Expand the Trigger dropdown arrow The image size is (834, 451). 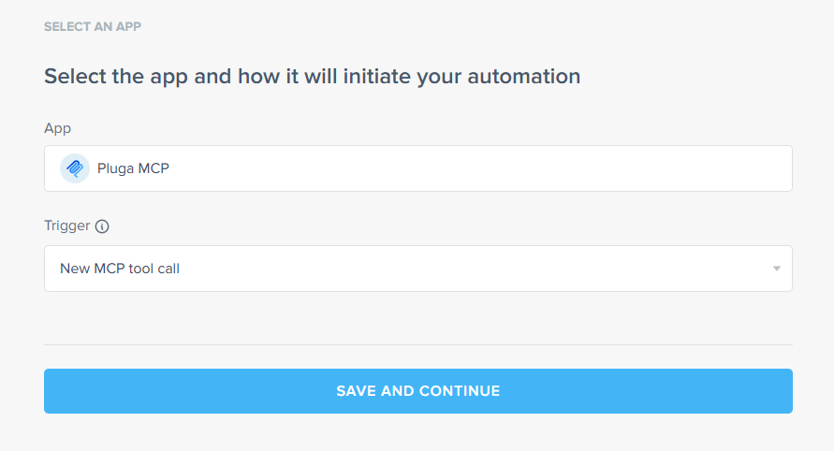pos(777,269)
